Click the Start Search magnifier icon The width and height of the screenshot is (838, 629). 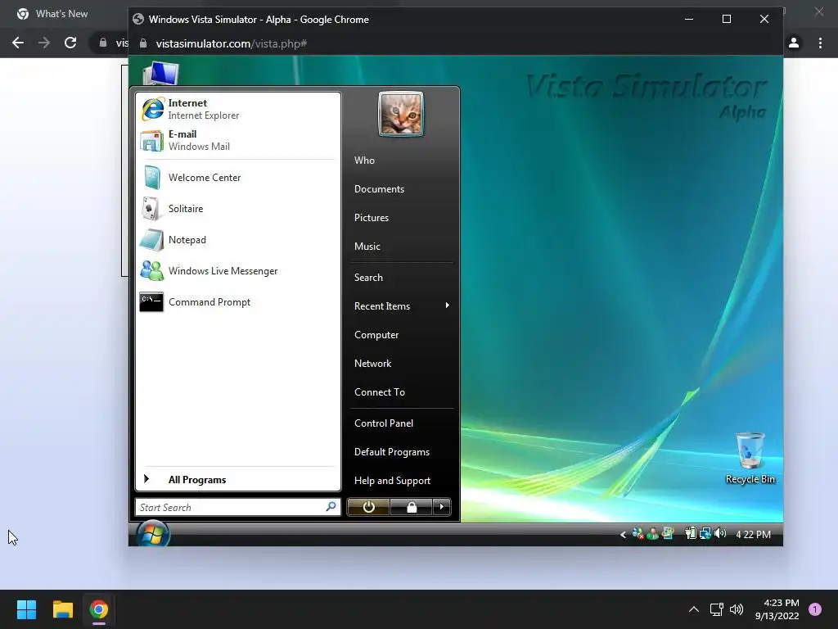(331, 506)
